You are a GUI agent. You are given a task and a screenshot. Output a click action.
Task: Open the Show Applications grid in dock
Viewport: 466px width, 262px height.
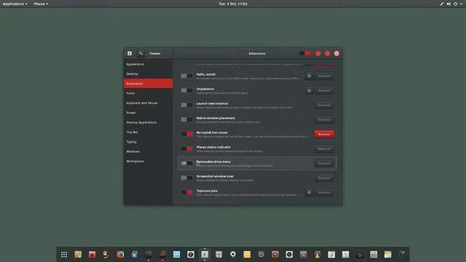pyautogui.click(x=64, y=255)
